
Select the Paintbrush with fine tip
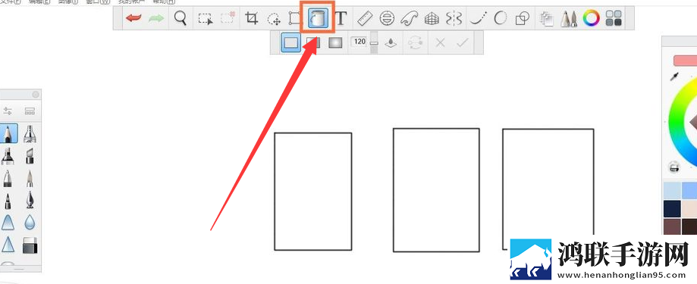pyautogui.click(x=30, y=178)
